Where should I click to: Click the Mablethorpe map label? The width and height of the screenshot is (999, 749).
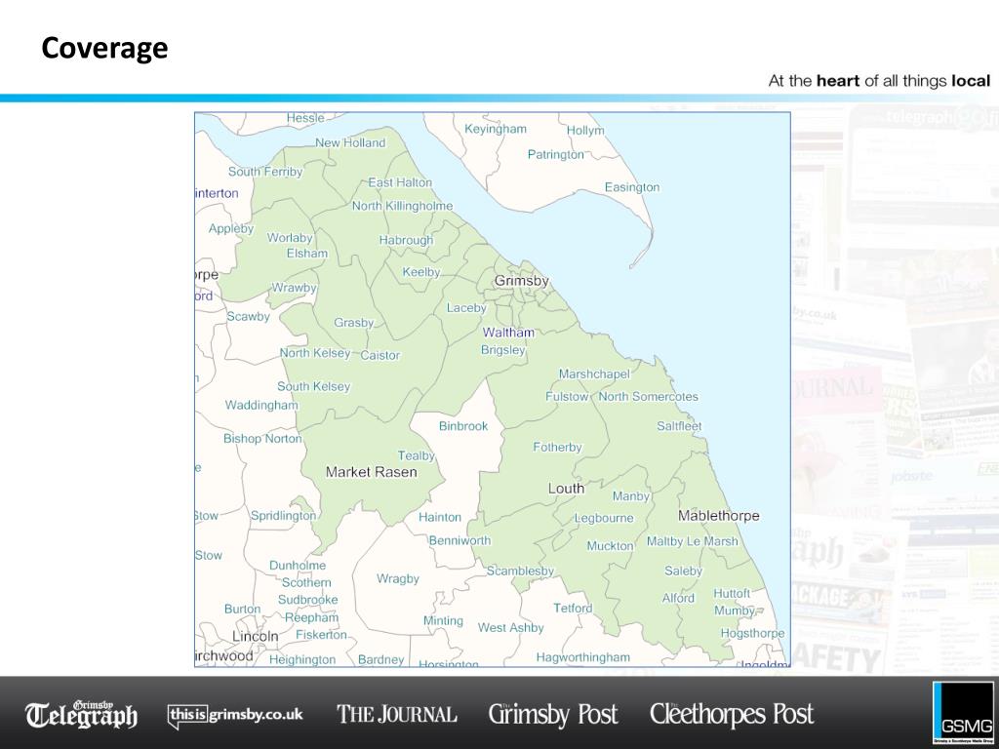(x=719, y=516)
